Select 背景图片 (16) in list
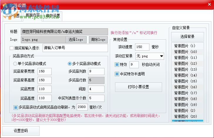Screen dimensions: 214x138 point(188,87)
